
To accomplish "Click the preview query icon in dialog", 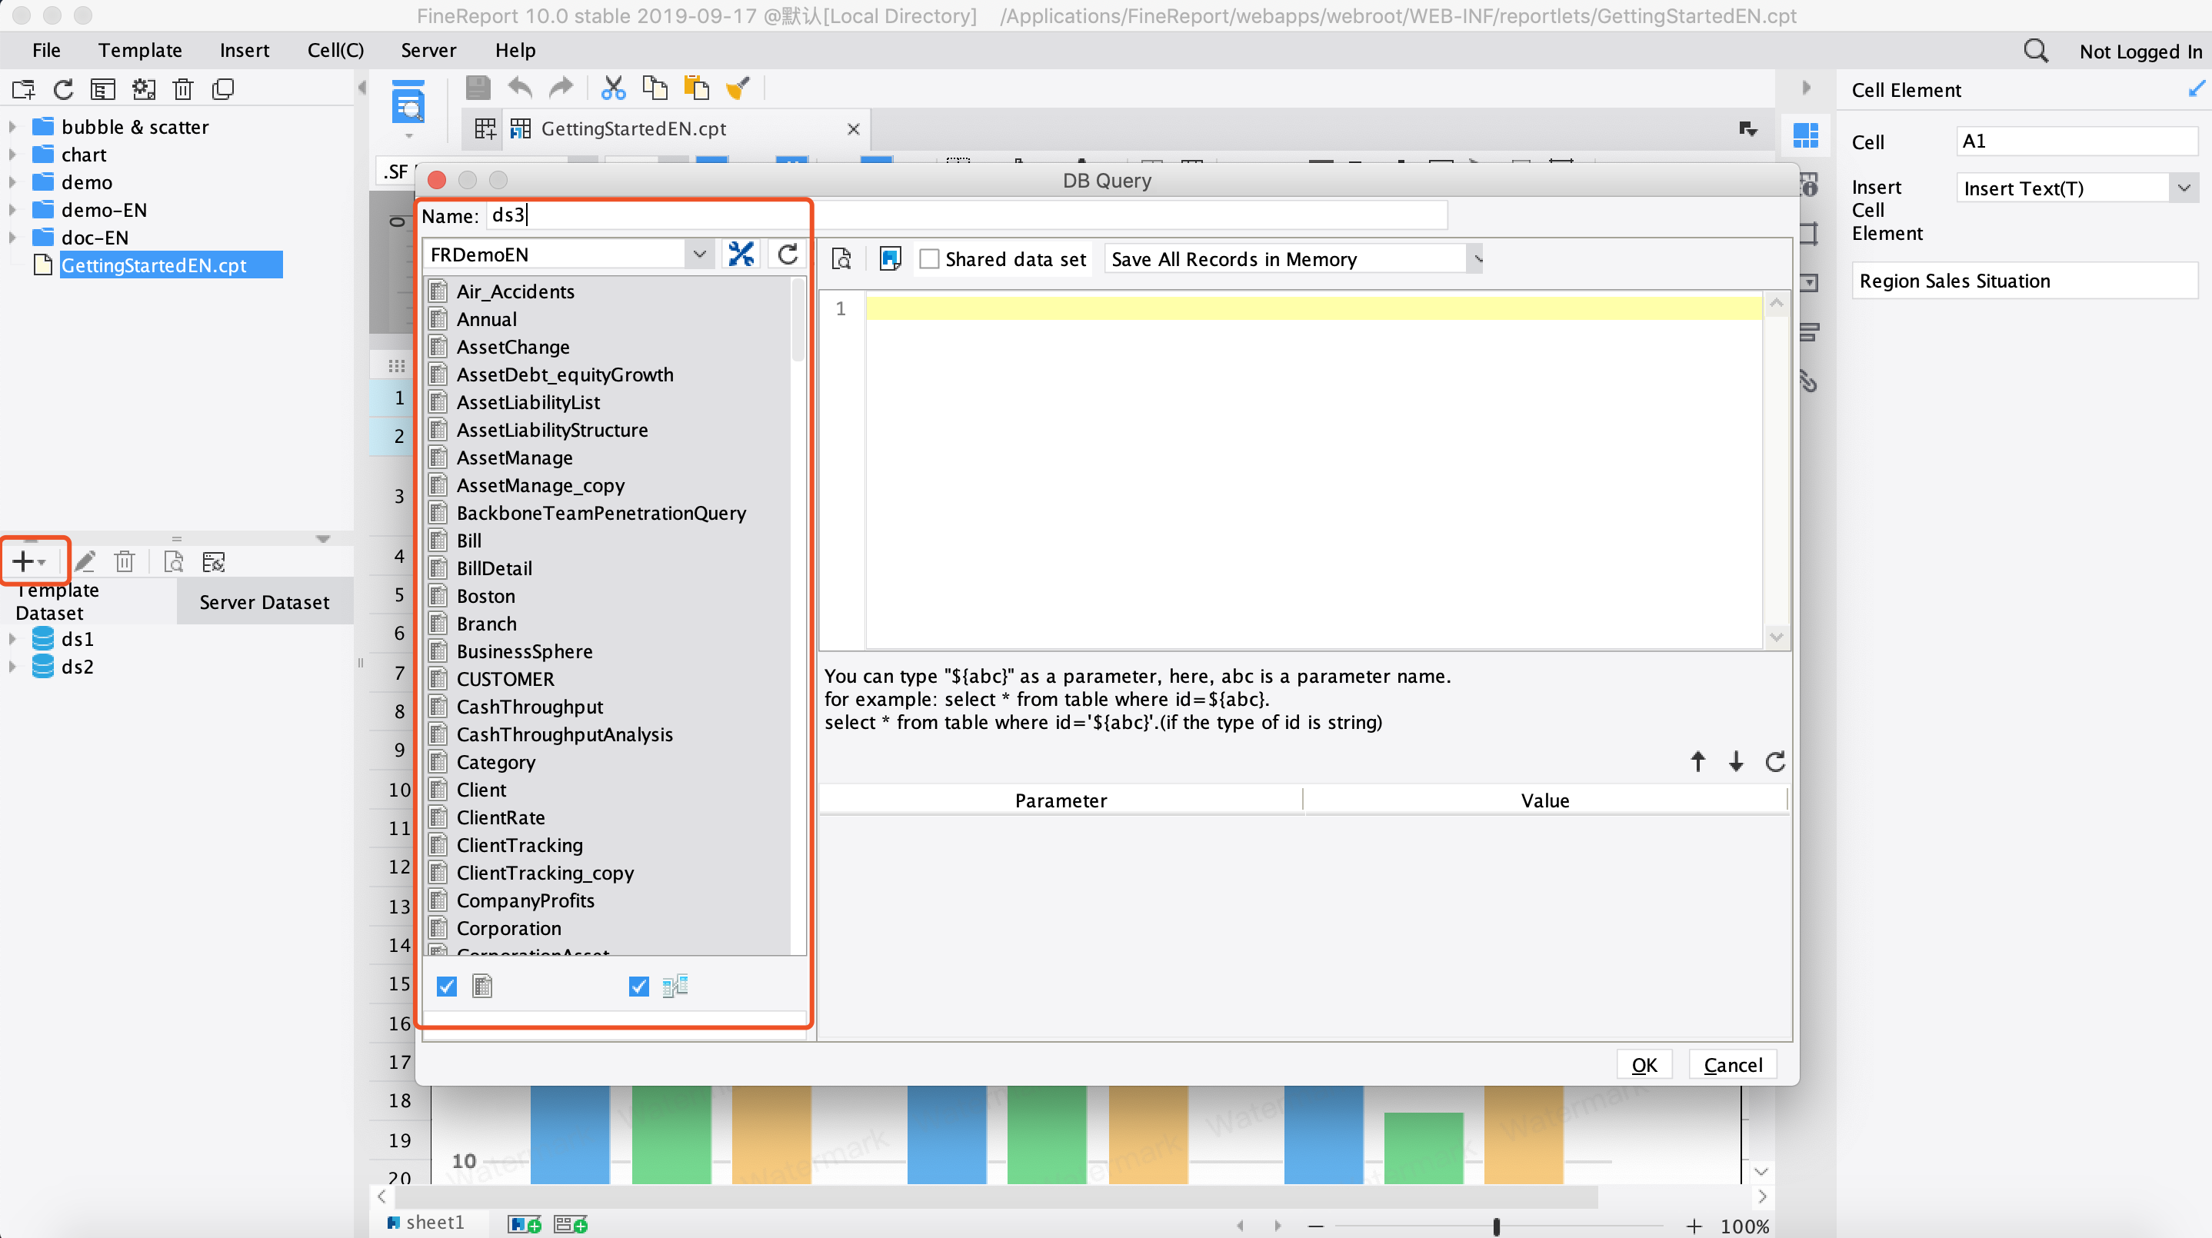I will [841, 258].
